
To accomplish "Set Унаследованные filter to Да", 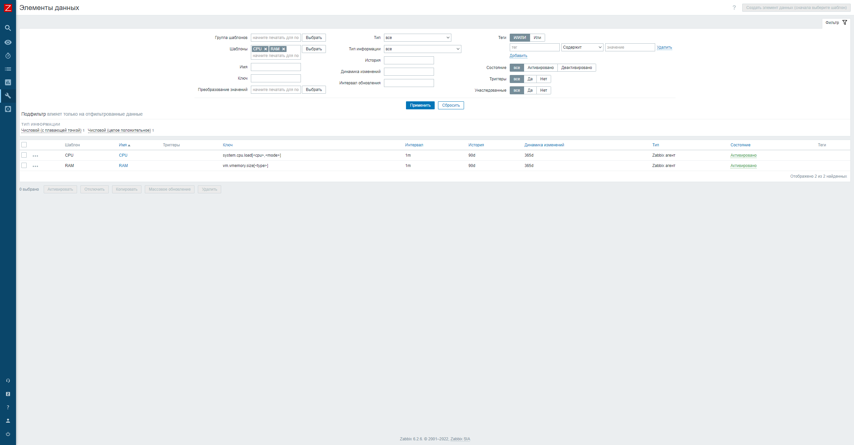I will (x=530, y=90).
